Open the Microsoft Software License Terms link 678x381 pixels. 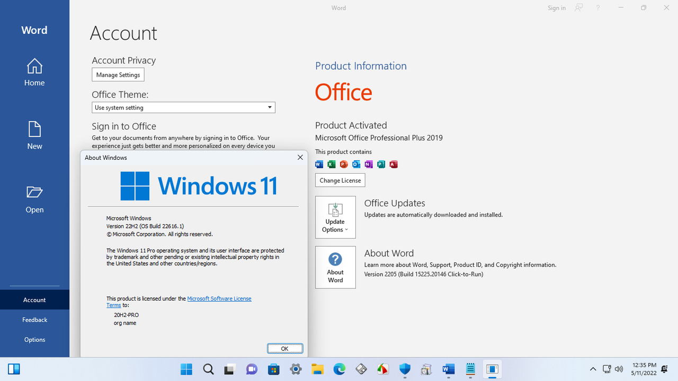(x=219, y=298)
